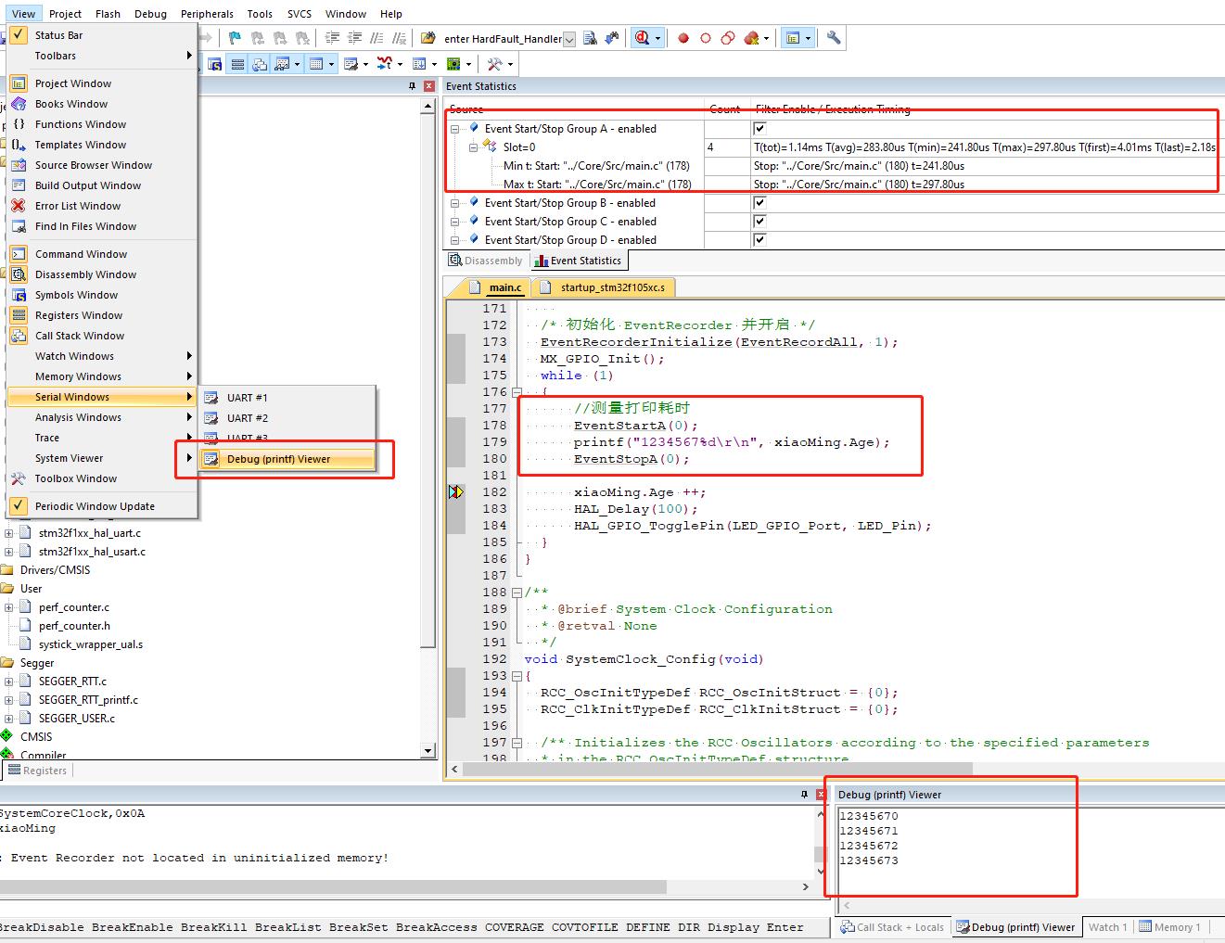The width and height of the screenshot is (1225, 943).
Task: Uncheck Event Start/Stop Group A filter
Action: coord(759,129)
